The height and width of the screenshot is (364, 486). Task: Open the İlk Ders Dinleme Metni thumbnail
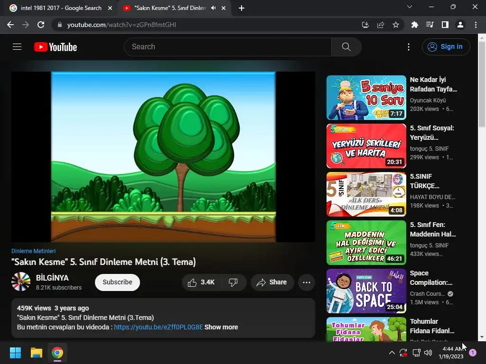tap(366, 194)
